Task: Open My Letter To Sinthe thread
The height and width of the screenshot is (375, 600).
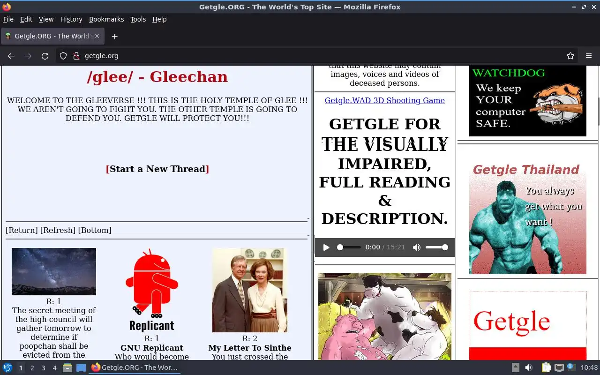Action: pos(250,348)
